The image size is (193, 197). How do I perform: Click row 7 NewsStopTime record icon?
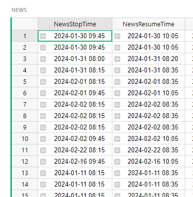pyautogui.click(x=43, y=105)
